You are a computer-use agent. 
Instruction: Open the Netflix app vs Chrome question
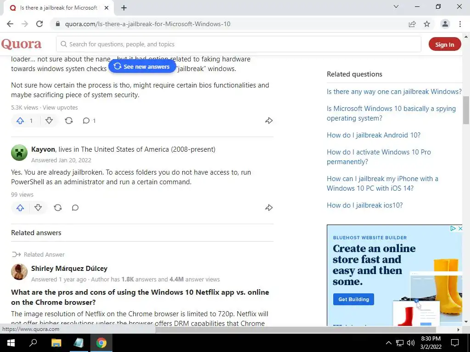coord(140,297)
